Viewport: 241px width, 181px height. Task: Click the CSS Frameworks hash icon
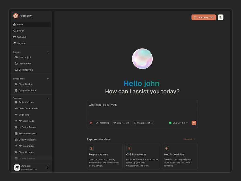129,149
